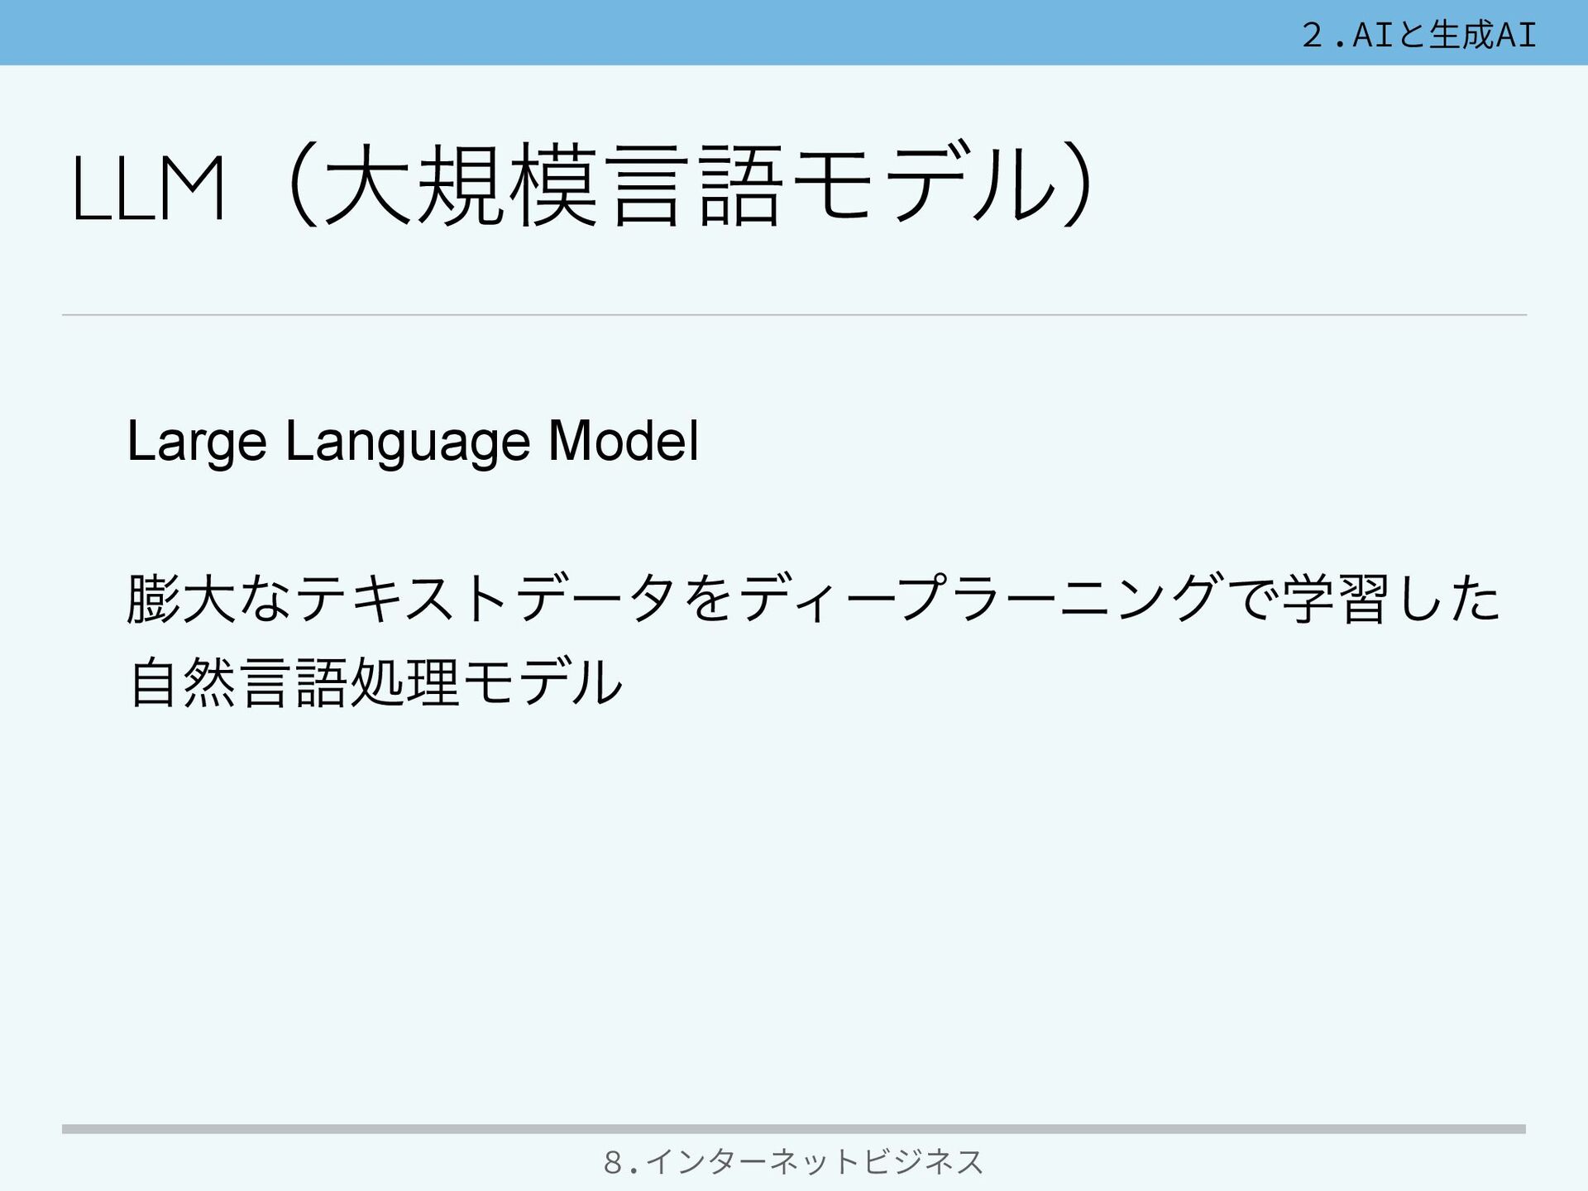Click the footer text "8.インターネットビジネス"

pyautogui.click(x=793, y=1162)
